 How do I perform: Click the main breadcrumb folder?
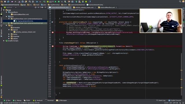tap(37, 5)
